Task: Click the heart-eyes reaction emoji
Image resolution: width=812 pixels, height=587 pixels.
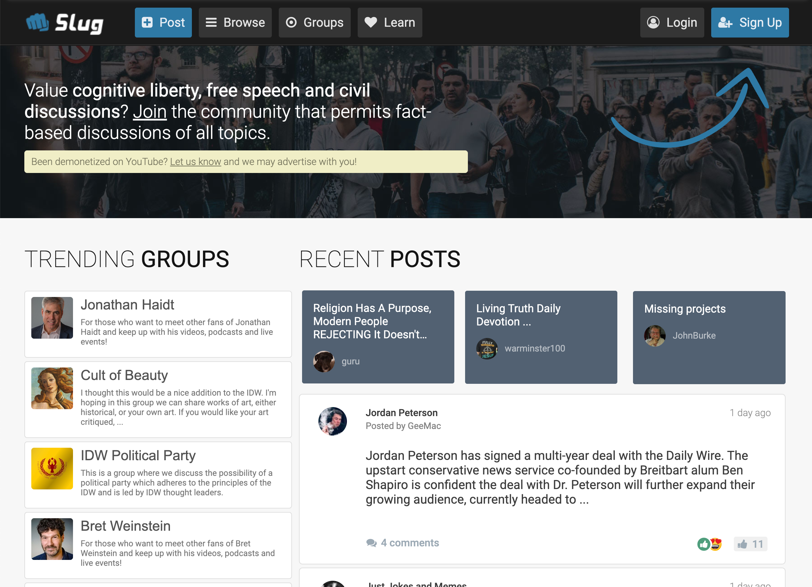Action: [716, 544]
